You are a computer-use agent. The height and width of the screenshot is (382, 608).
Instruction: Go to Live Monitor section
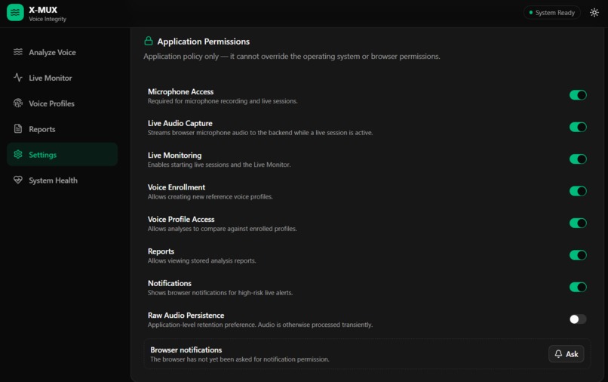pos(62,78)
